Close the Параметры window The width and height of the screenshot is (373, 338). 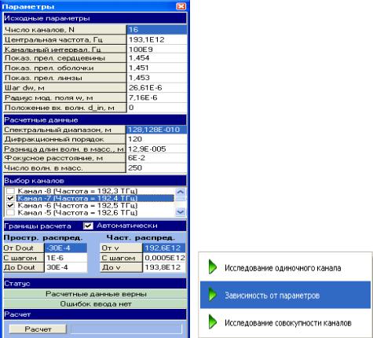click(x=181, y=6)
